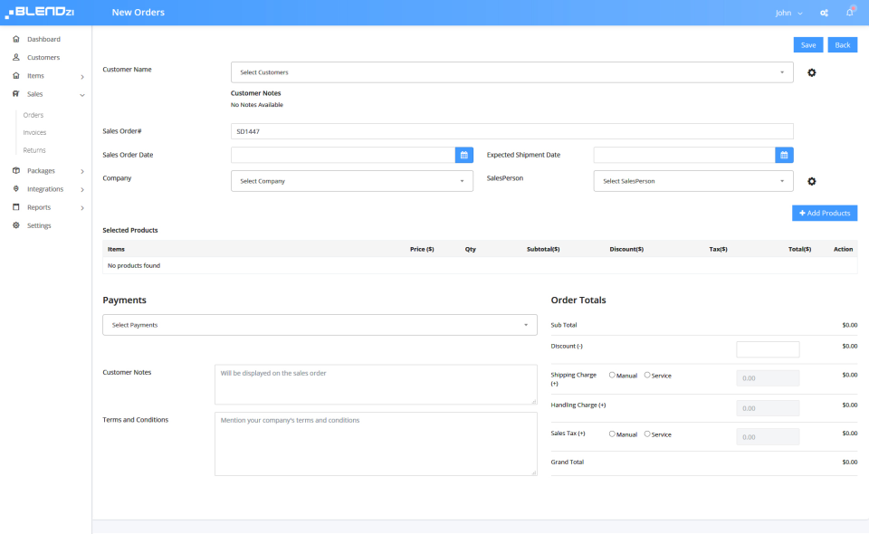
Task: Click the Add Products button
Action: coord(824,213)
